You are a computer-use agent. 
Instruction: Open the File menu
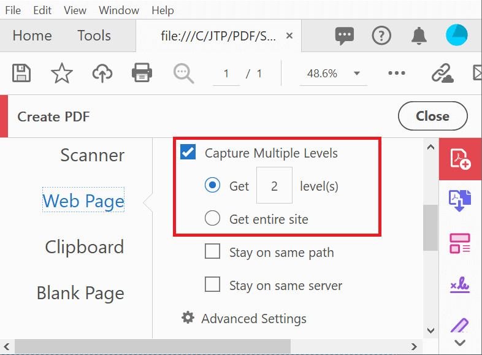pyautogui.click(x=13, y=10)
